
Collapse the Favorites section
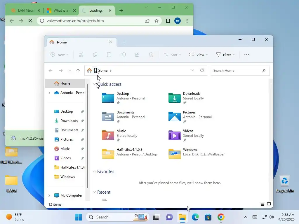click(x=94, y=171)
